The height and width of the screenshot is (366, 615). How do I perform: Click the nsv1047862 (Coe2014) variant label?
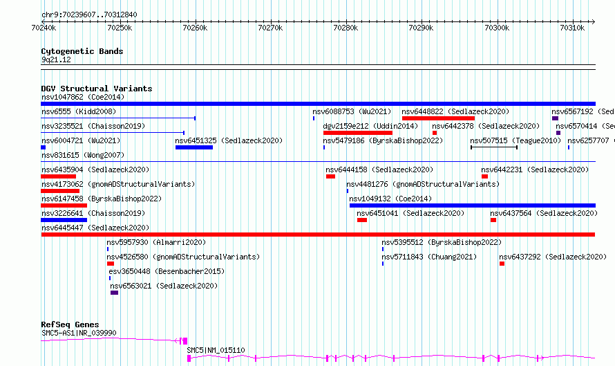point(83,97)
